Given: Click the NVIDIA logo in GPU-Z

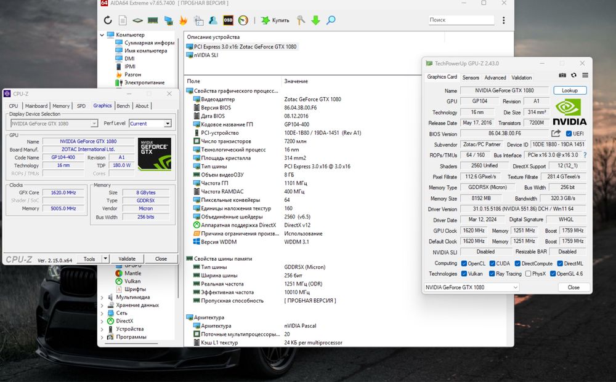Looking at the screenshot, I should [569, 112].
